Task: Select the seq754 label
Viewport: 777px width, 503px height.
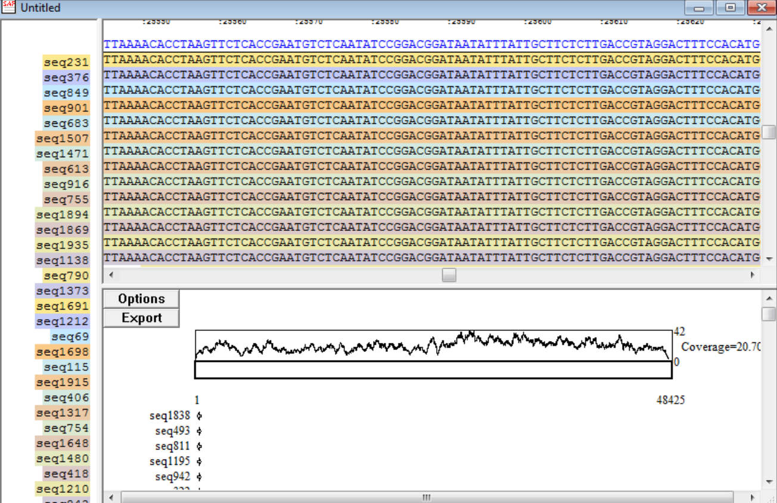Action: click(66, 428)
